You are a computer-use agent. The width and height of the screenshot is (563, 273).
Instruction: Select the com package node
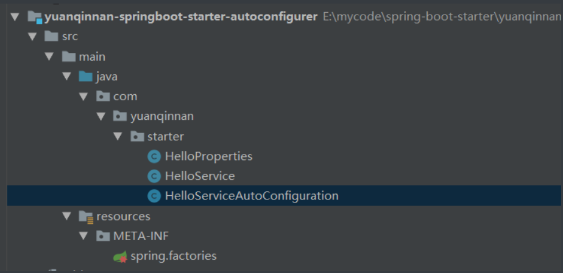pos(125,97)
